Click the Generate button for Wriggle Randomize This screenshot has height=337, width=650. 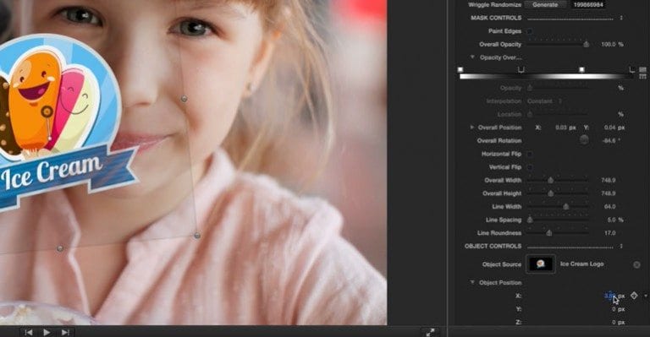pyautogui.click(x=545, y=4)
